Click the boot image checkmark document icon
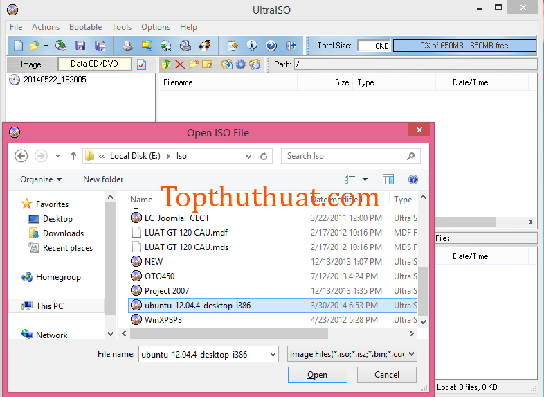 pos(142,64)
